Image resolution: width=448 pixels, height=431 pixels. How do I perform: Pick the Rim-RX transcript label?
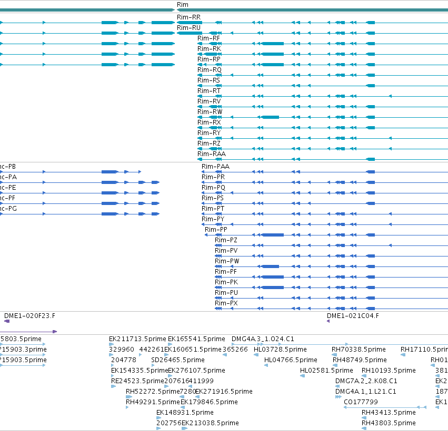[x=209, y=122]
